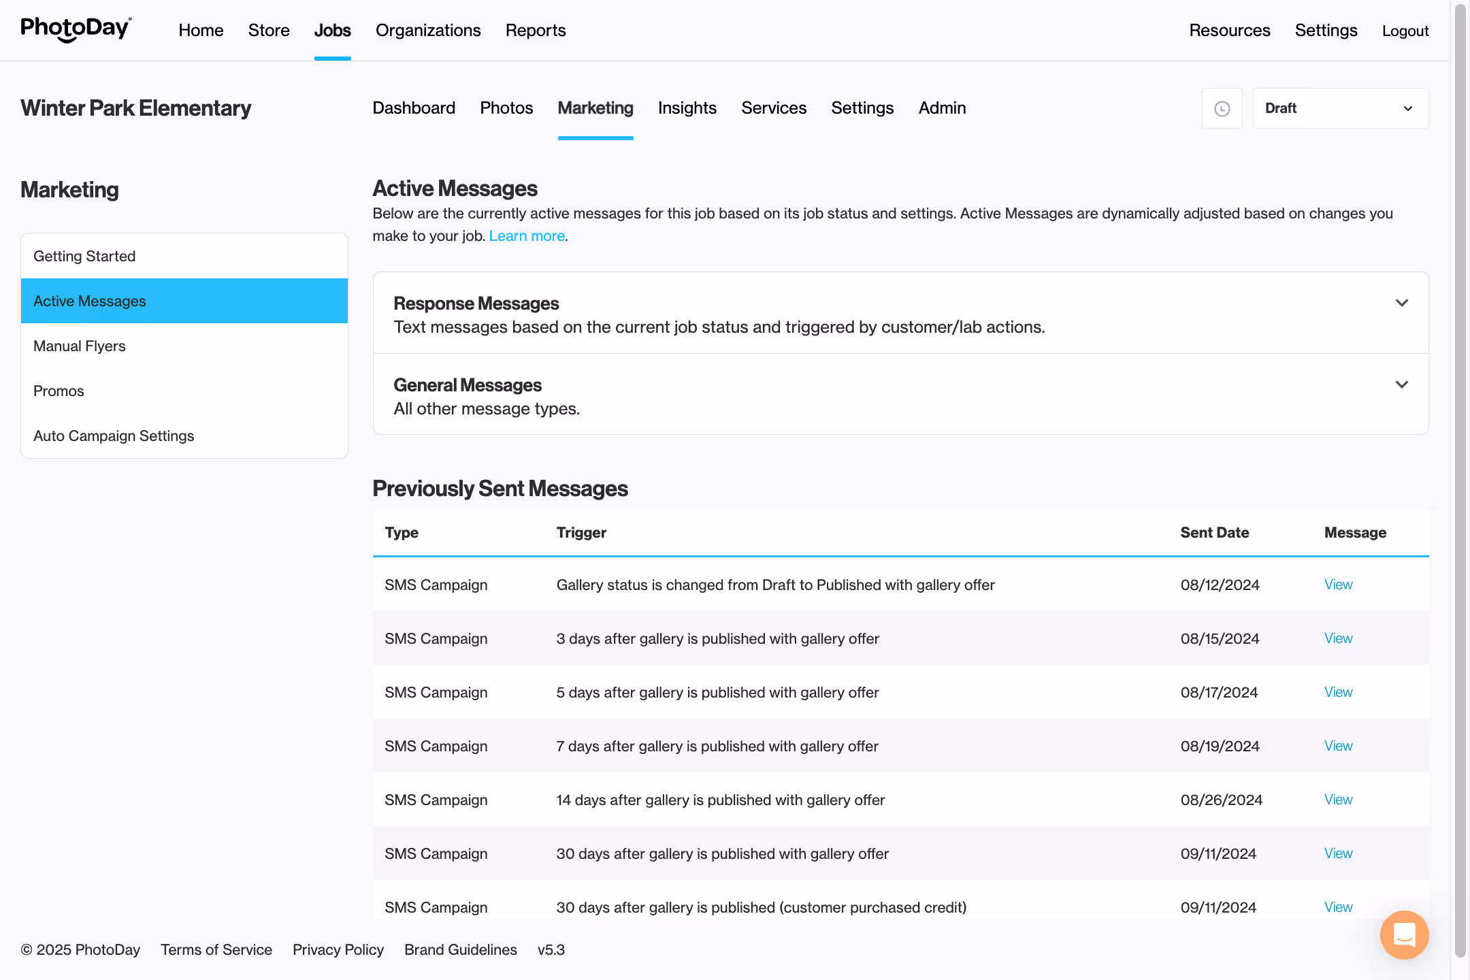Viewport: 1470px width, 980px height.
Task: Switch to the Insights tab
Action: 687,108
